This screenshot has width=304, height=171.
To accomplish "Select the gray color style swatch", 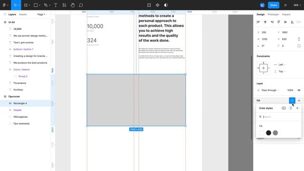I will (x=275, y=133).
